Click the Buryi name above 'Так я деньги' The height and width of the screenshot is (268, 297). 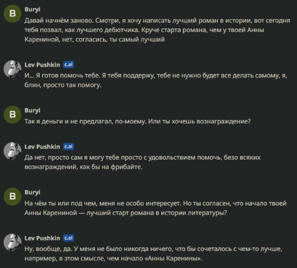(33, 111)
